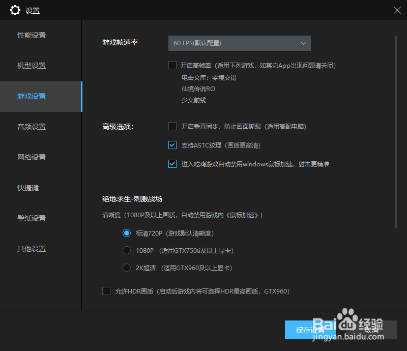The height and width of the screenshot is (351, 407).
Task: Open the 快捷键 settings page
Action: tap(28, 188)
